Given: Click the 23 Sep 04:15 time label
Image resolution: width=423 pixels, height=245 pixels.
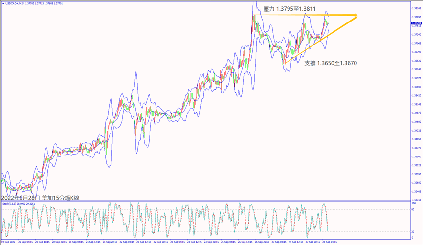Looking at the screenshot, I should (x=175, y=242).
